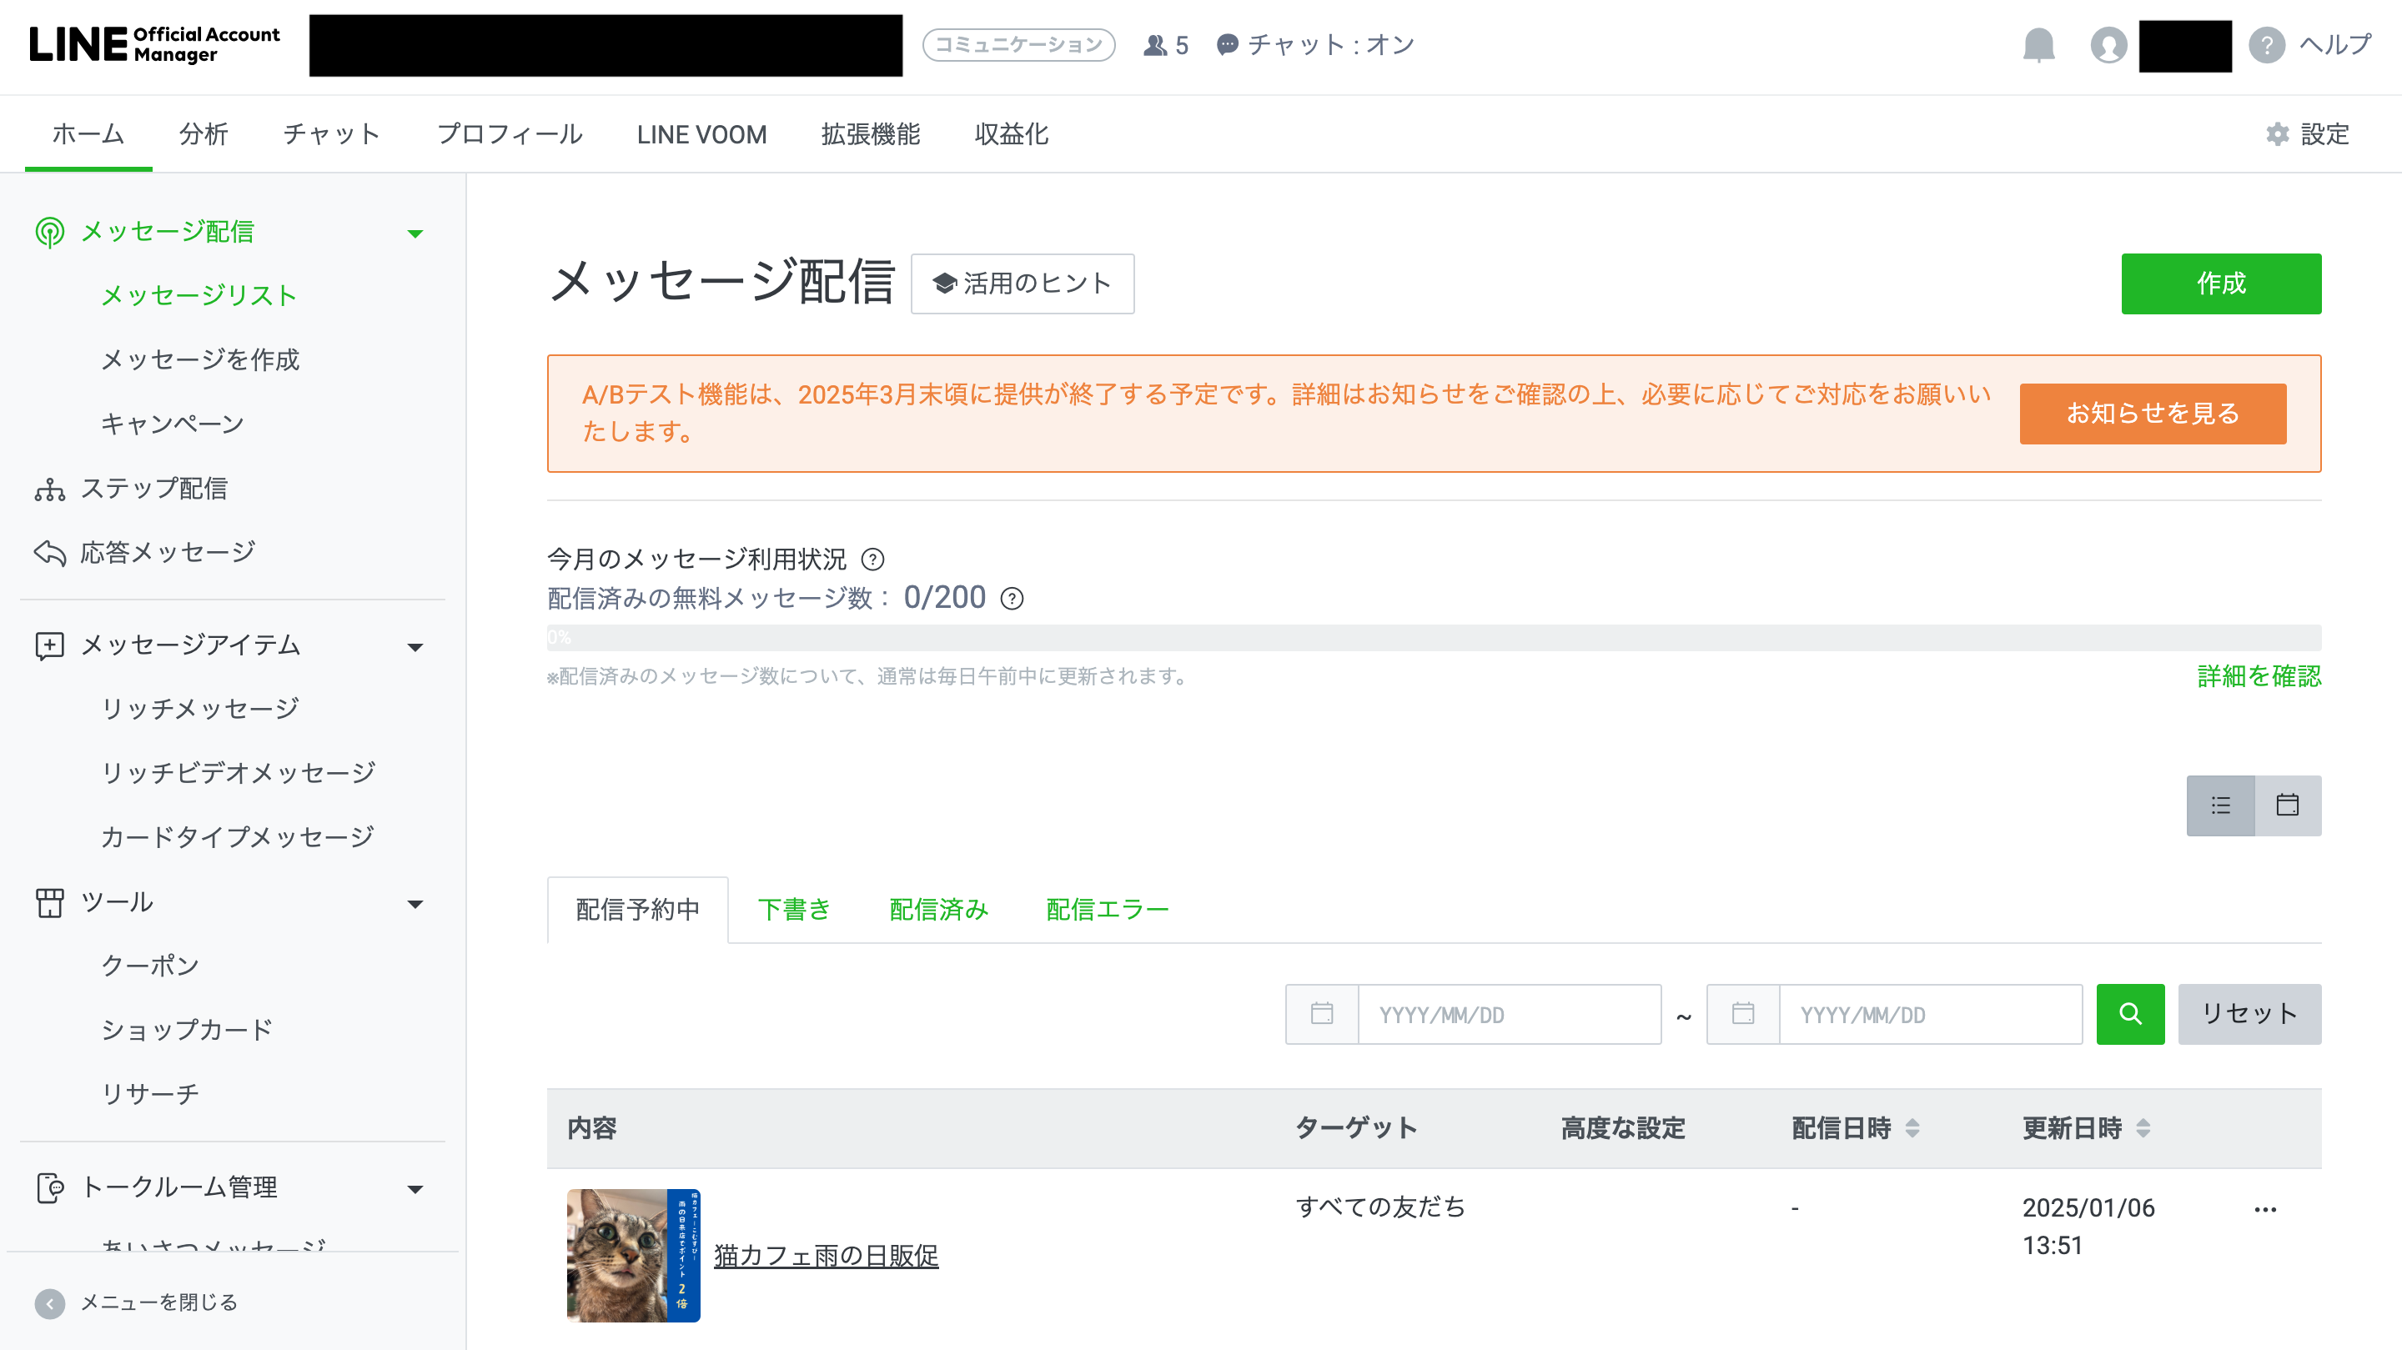Click help icon beside 今月のメッセージ利用状況

point(872,560)
